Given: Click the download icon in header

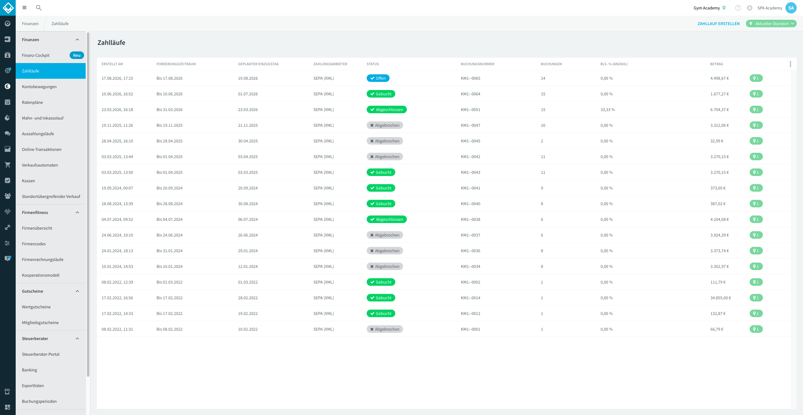Looking at the screenshot, I should point(750,8).
